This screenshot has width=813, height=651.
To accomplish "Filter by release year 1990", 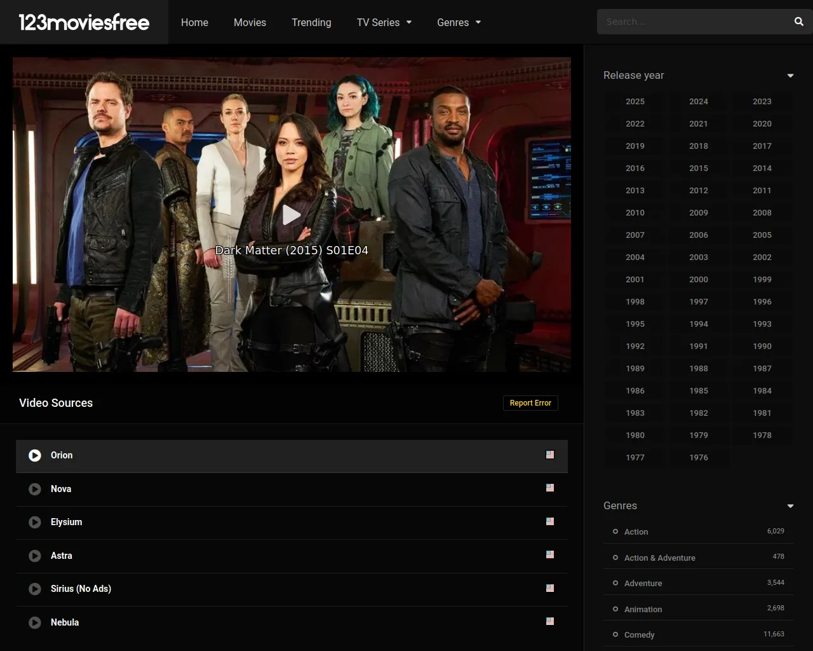I will pyautogui.click(x=762, y=346).
